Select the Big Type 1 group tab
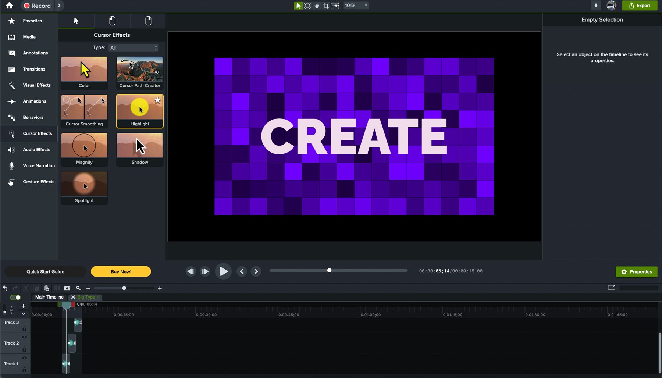This screenshot has height=378, width=662. 88,297
